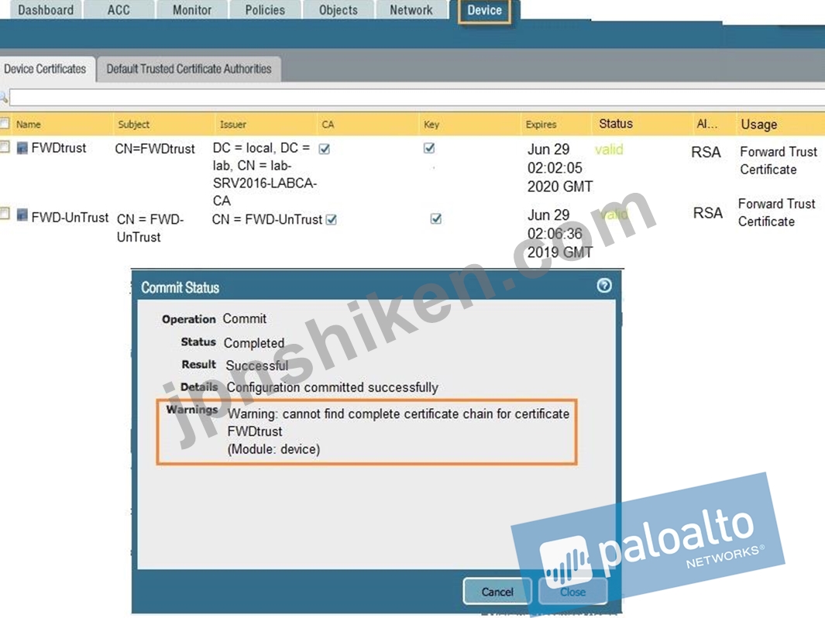Click the Successful result text
Screen dimensions: 825x618
pos(256,365)
